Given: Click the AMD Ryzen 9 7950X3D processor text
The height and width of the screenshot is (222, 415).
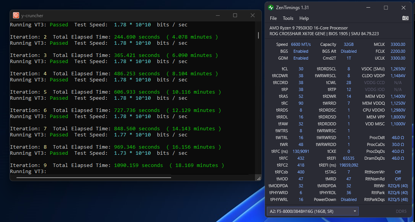Looking at the screenshot, I should point(309,28).
